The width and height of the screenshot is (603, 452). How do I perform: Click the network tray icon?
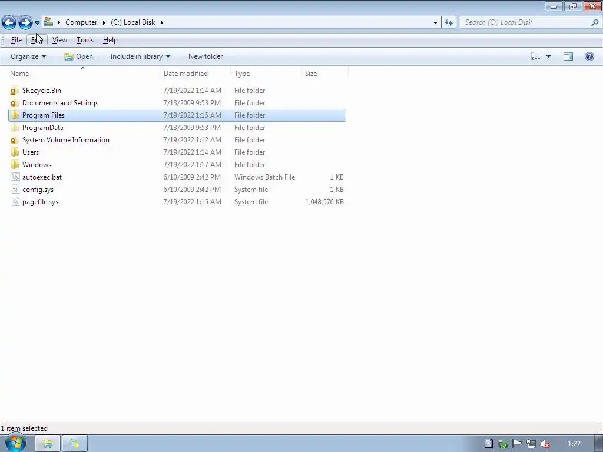pyautogui.click(x=531, y=444)
